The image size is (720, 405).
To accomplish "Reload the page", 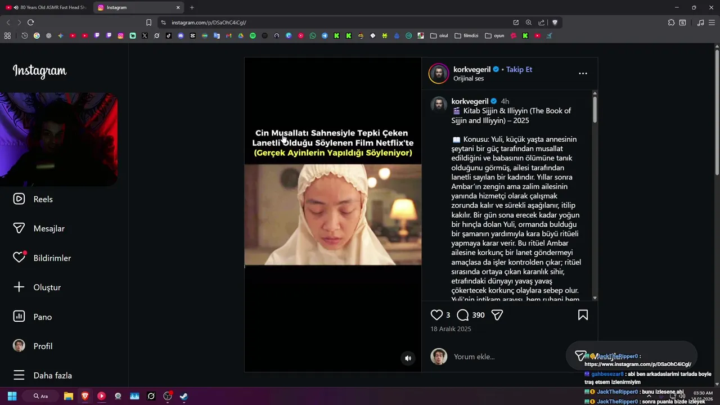I will 30,22.
